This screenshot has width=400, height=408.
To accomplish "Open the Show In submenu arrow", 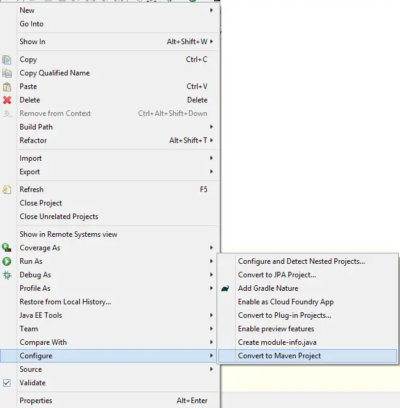I will coord(212,42).
